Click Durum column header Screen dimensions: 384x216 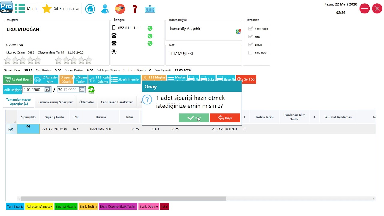tap(100, 117)
